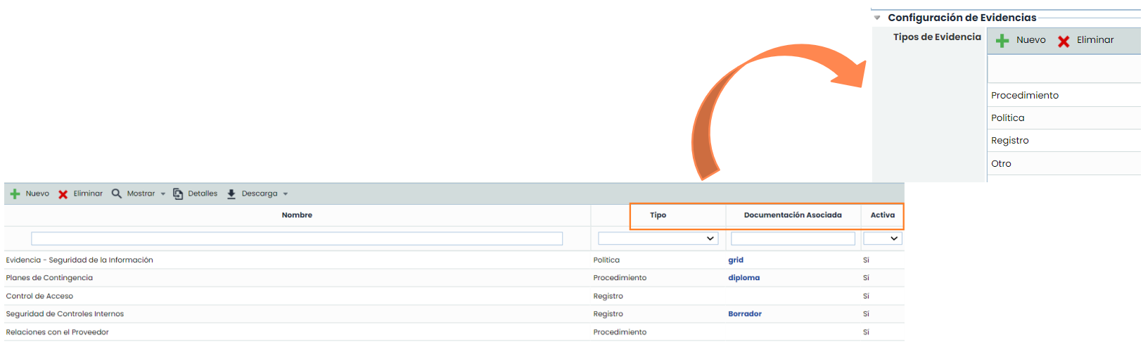Click the Detalles copy icon

pyautogui.click(x=178, y=194)
